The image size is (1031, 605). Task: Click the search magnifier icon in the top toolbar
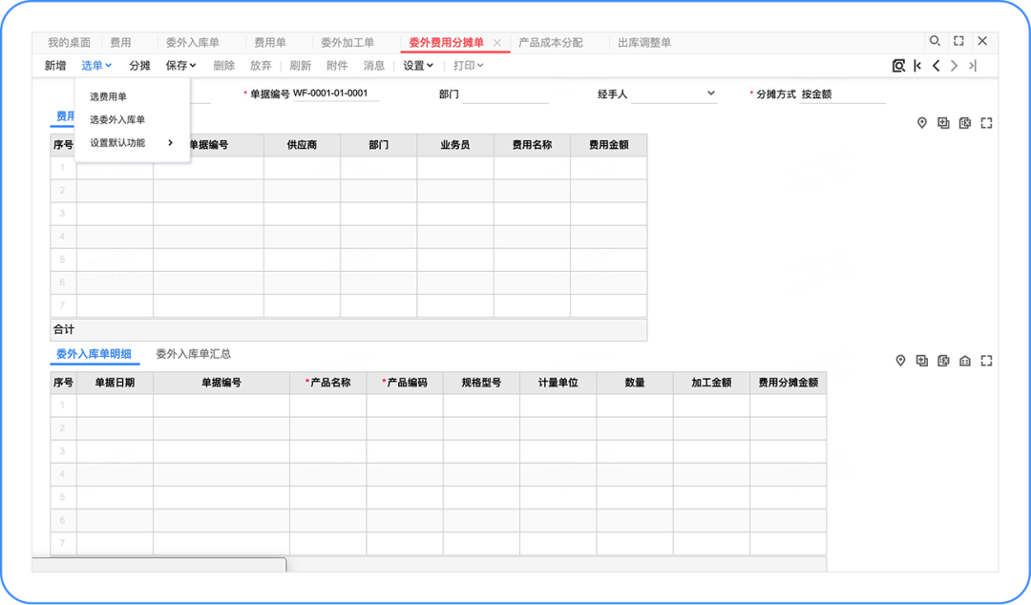[x=898, y=65]
